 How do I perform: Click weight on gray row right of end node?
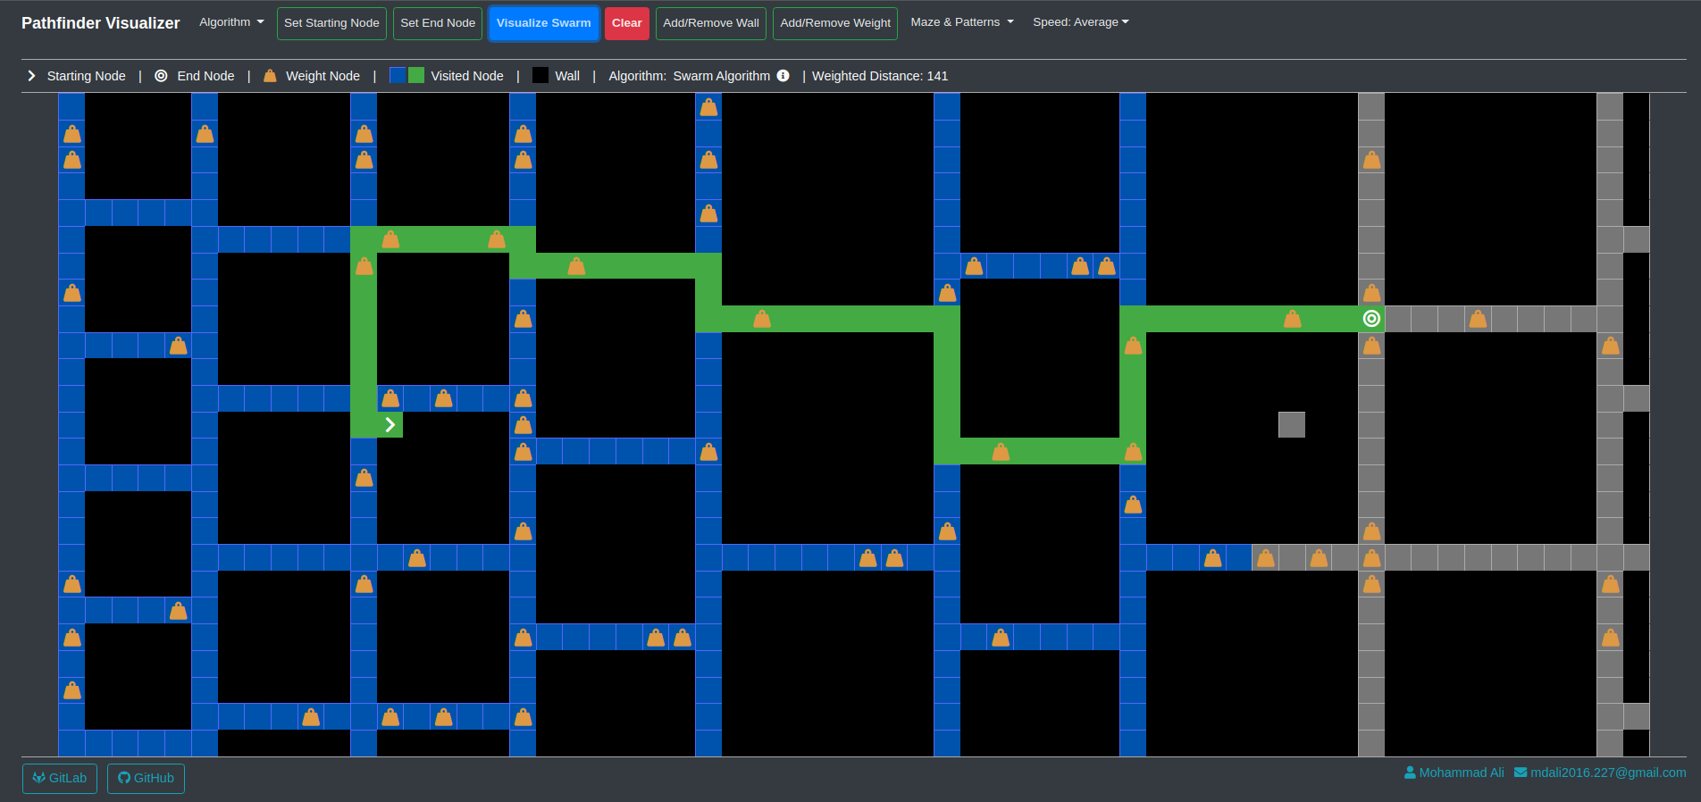1478,319
